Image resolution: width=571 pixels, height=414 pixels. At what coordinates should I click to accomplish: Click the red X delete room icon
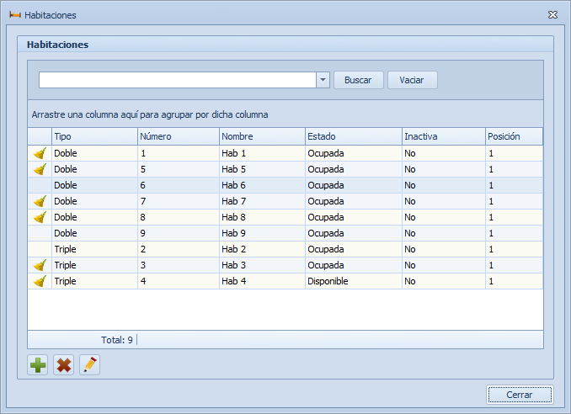63,365
